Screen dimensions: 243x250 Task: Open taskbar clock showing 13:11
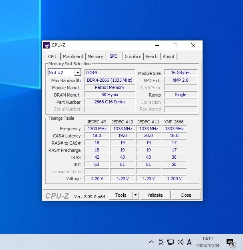208,242
